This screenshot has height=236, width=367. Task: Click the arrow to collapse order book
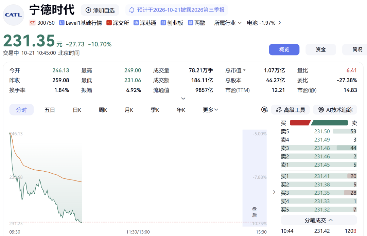pyautogui.click(x=274, y=192)
